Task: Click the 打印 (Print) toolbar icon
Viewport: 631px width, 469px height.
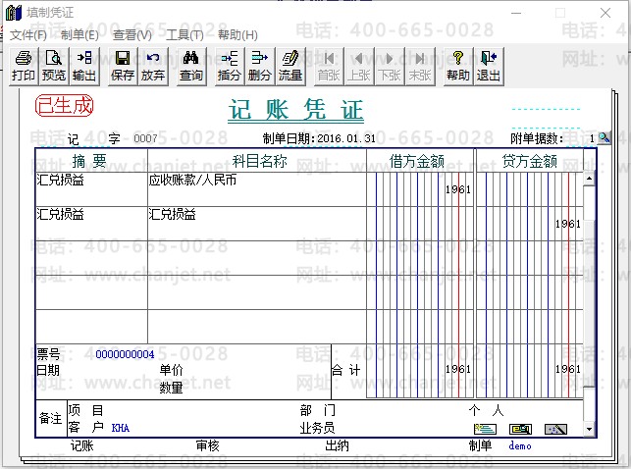Action: 24,66
